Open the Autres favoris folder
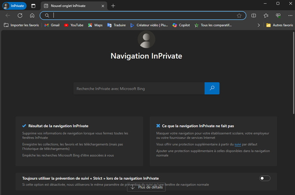This screenshot has width=295, height=195. tap(279, 25)
